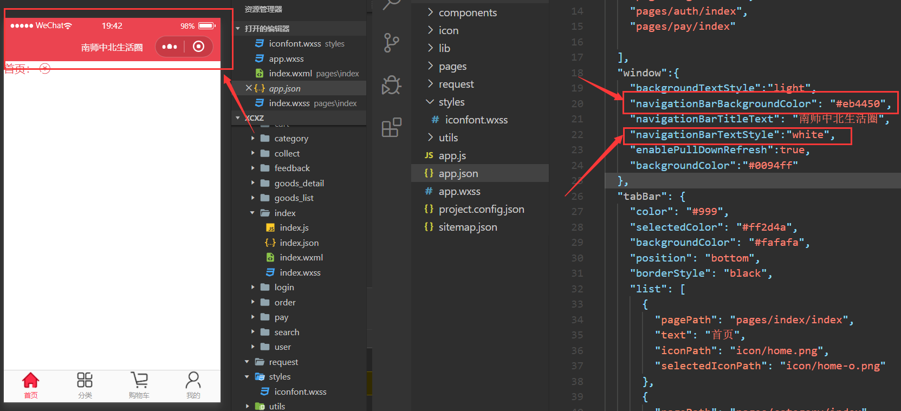Open index.wxml in index folder
Viewport: 901px width, 411px height.
point(301,257)
